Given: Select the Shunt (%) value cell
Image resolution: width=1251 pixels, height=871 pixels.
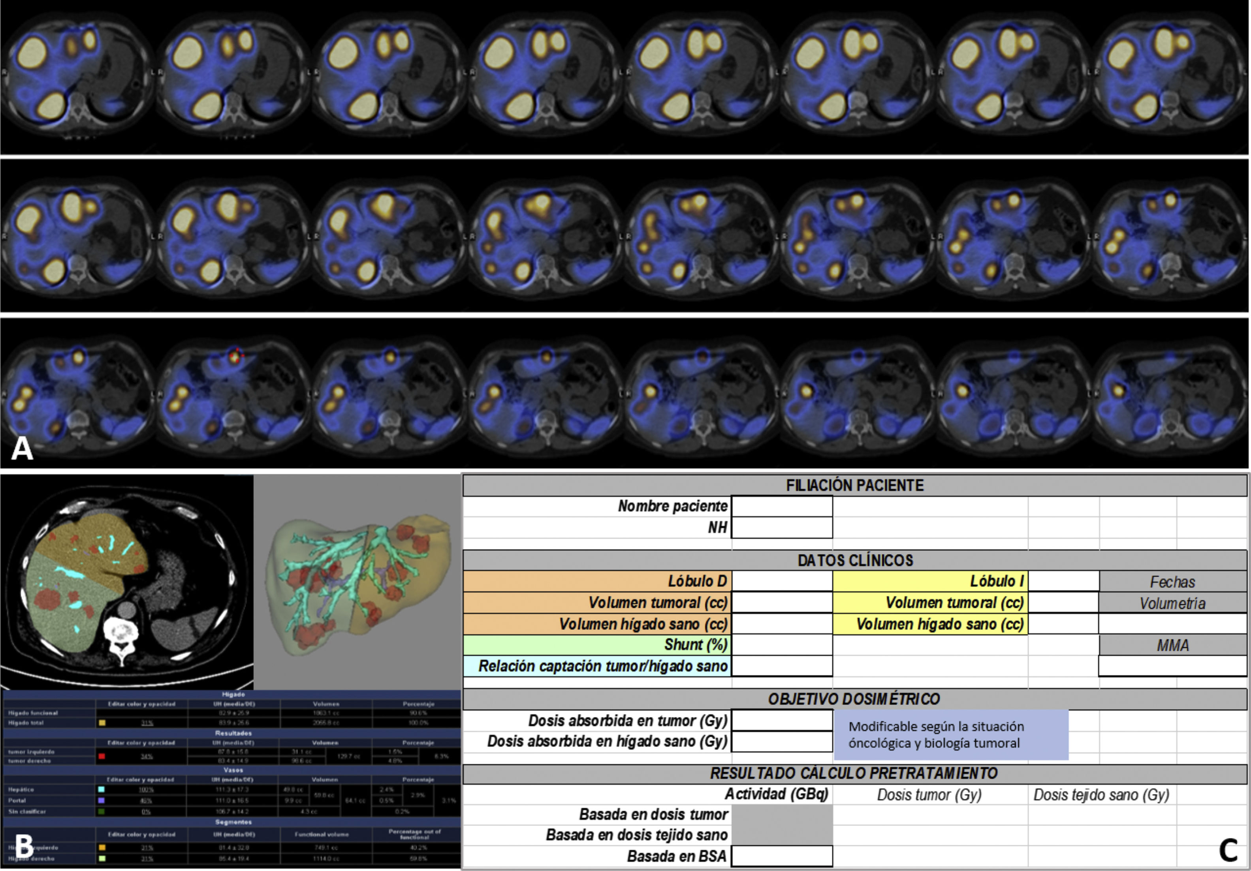Looking at the screenshot, I should coord(781,645).
